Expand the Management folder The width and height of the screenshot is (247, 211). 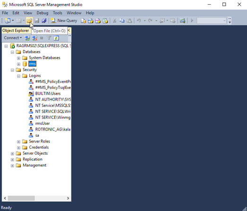point(12,166)
